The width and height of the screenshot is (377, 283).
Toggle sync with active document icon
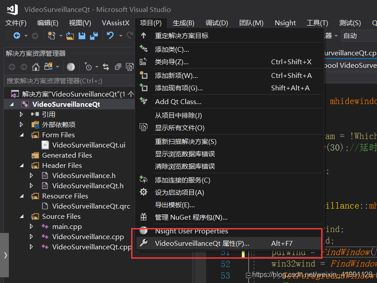pos(106,67)
